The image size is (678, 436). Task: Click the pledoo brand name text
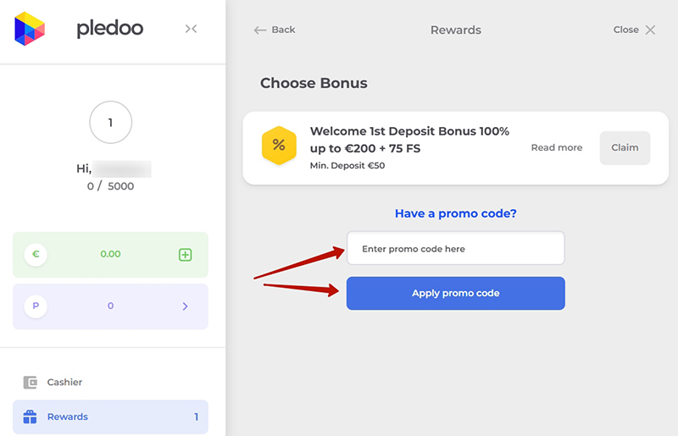pyautogui.click(x=109, y=29)
